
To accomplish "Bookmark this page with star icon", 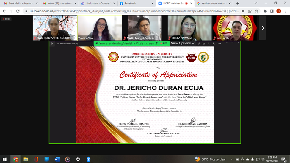I will pyautogui.click(x=256, y=11).
